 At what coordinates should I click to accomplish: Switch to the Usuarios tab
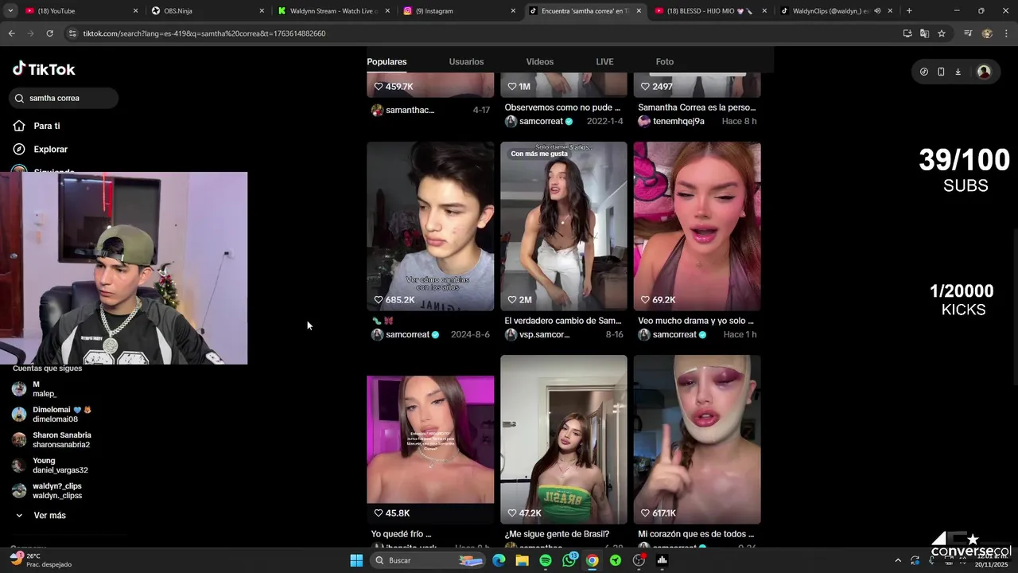coord(466,61)
